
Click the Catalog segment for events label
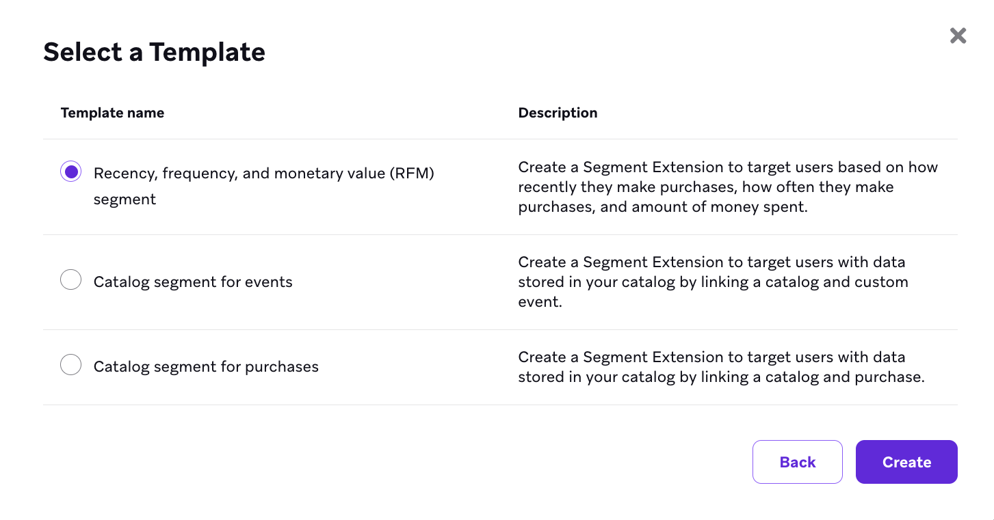193,281
